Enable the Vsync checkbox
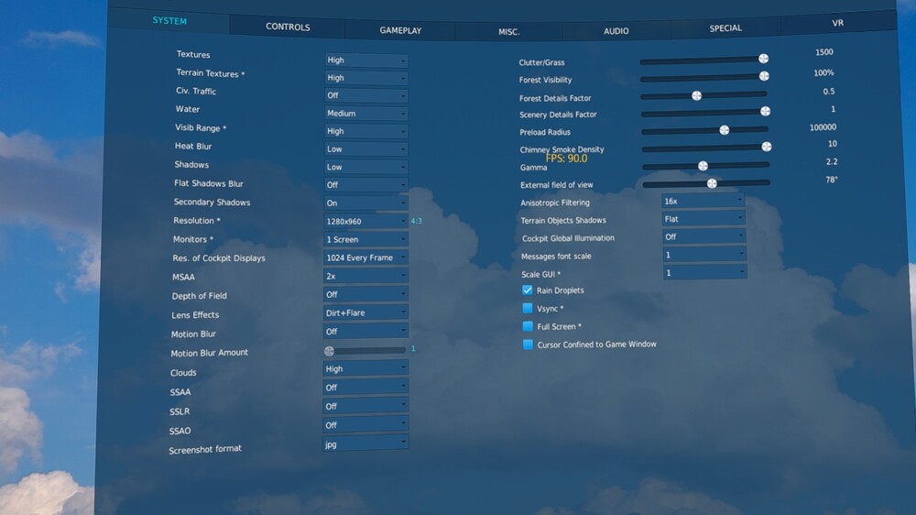This screenshot has width=916, height=515. [528, 308]
